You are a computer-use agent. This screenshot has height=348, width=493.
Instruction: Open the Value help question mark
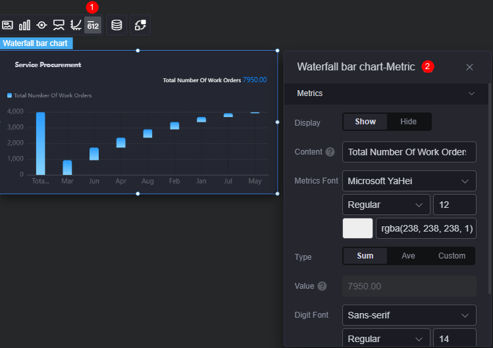(322, 286)
